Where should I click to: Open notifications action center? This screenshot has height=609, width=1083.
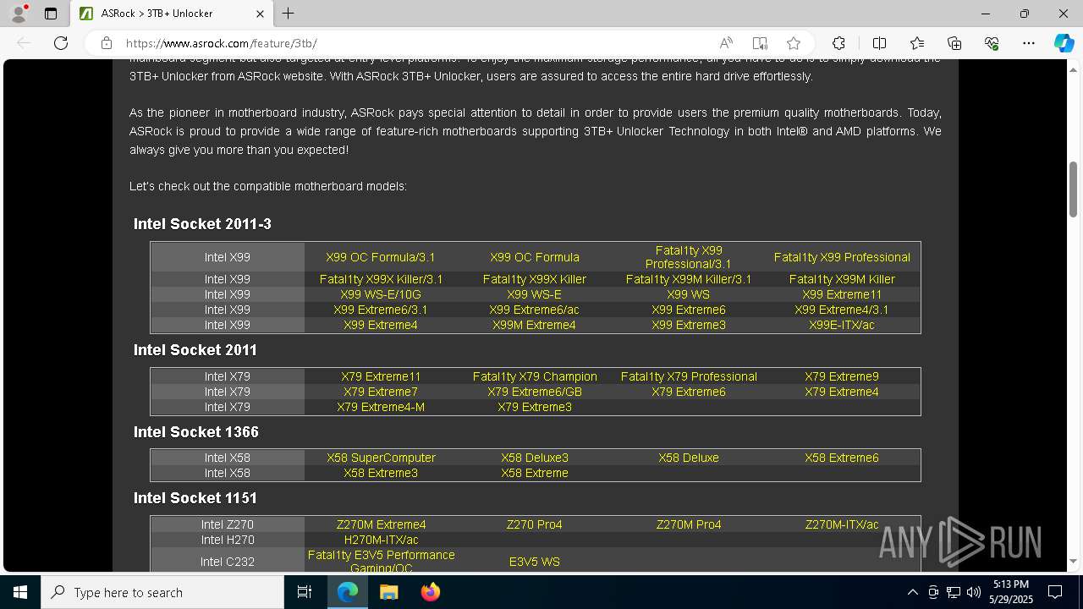click(1055, 592)
